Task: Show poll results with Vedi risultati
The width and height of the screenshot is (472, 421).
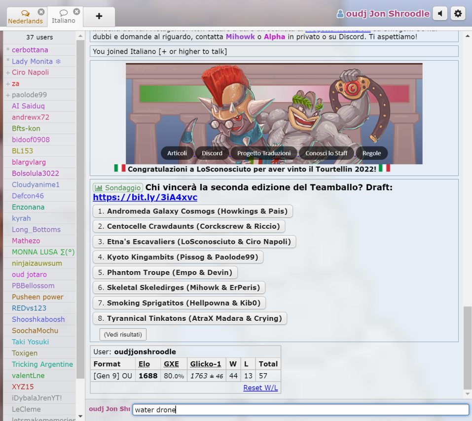Action: [123, 334]
